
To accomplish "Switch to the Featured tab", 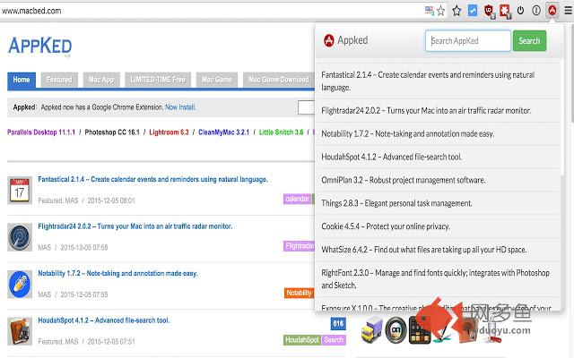I will 59,80.
